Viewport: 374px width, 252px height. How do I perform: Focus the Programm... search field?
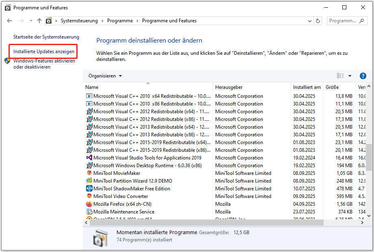[347, 21]
